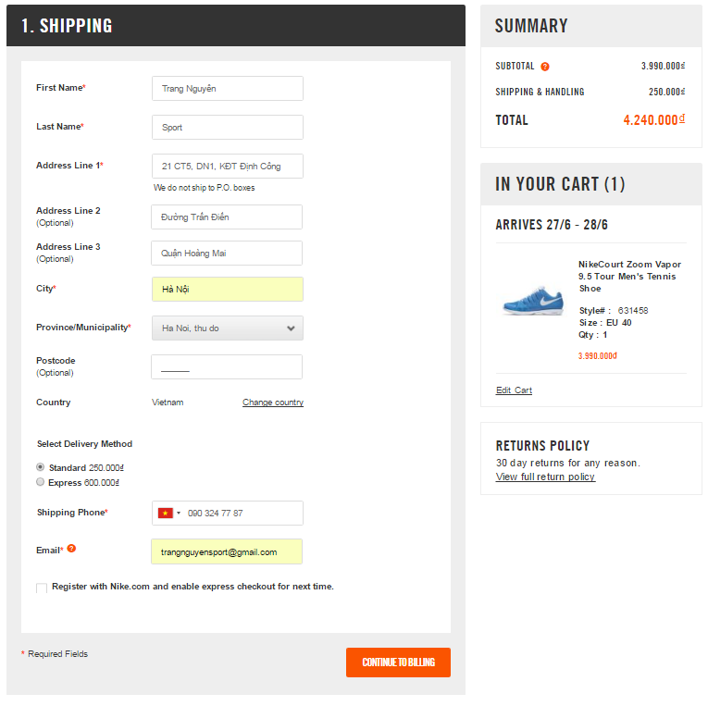Open the Province/Municipality dropdown
The image size is (708, 706).
(227, 328)
